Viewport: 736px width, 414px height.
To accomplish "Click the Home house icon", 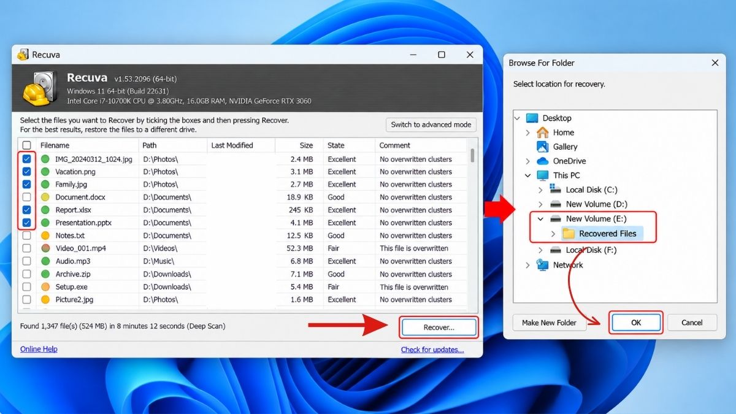I will pos(543,132).
